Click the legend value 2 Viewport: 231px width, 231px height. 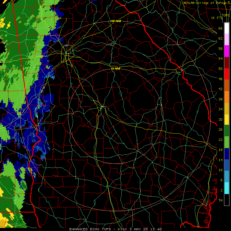click(221, 190)
